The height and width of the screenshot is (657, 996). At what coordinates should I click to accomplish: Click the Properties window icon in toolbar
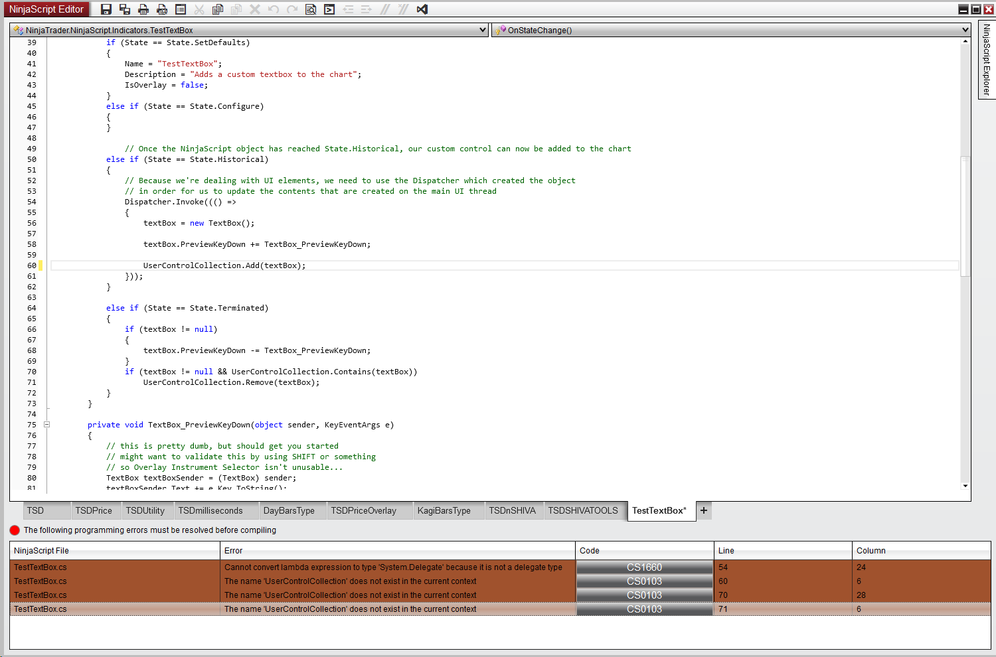181,9
